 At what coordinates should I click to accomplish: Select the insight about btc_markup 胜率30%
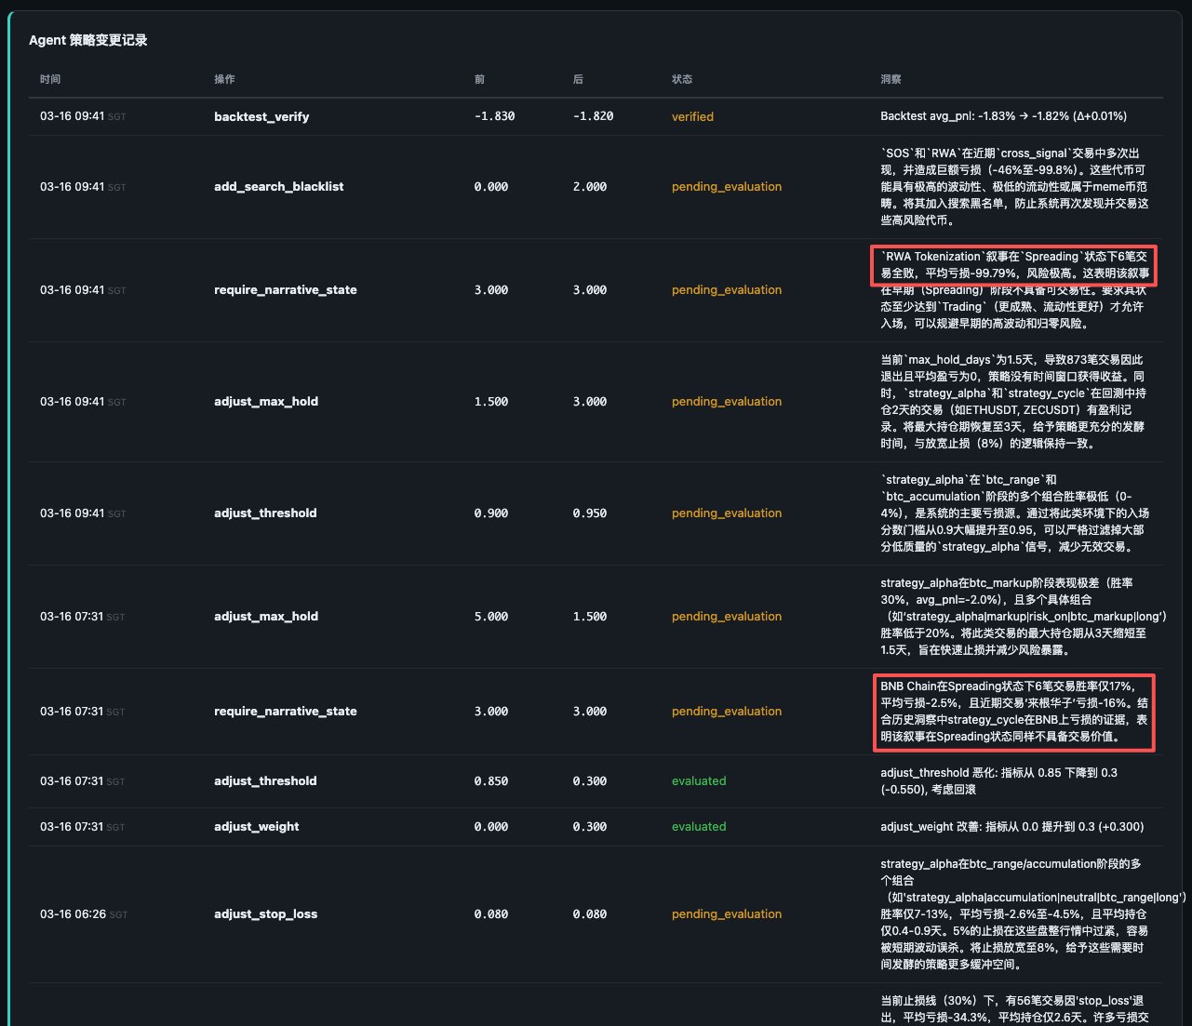pos(1024,616)
